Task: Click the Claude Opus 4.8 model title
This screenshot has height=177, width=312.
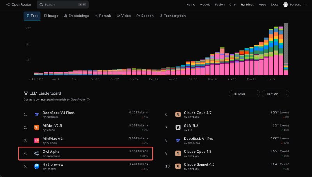Action: pos(198,152)
